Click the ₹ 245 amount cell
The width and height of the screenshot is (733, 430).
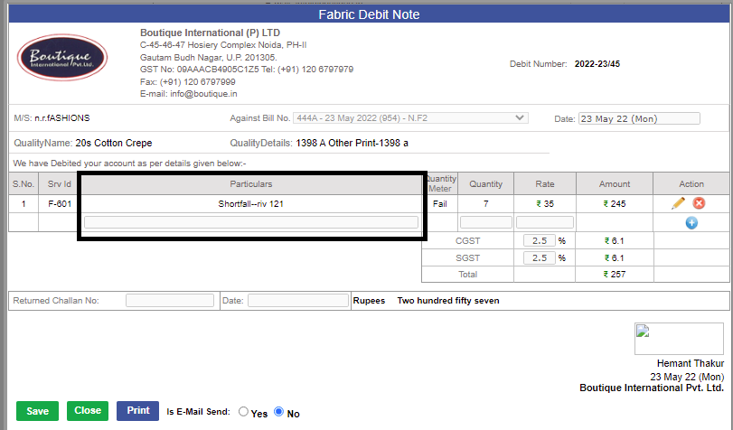615,204
